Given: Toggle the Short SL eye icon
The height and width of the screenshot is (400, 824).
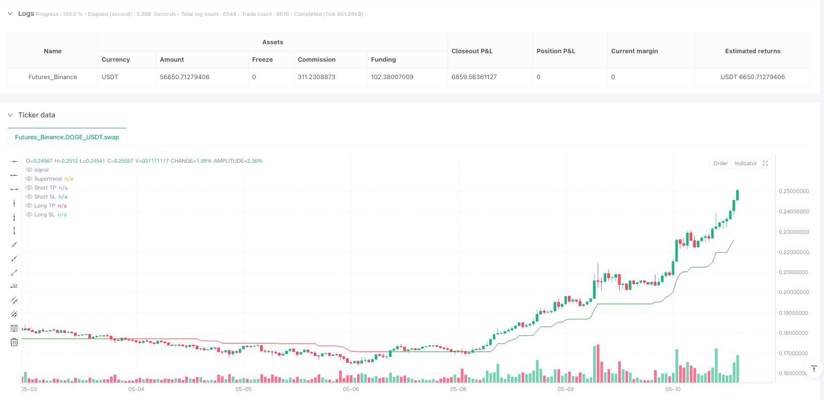Looking at the screenshot, I should point(29,197).
